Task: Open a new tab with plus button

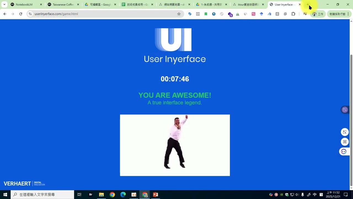Action: pyautogui.click(x=308, y=4)
